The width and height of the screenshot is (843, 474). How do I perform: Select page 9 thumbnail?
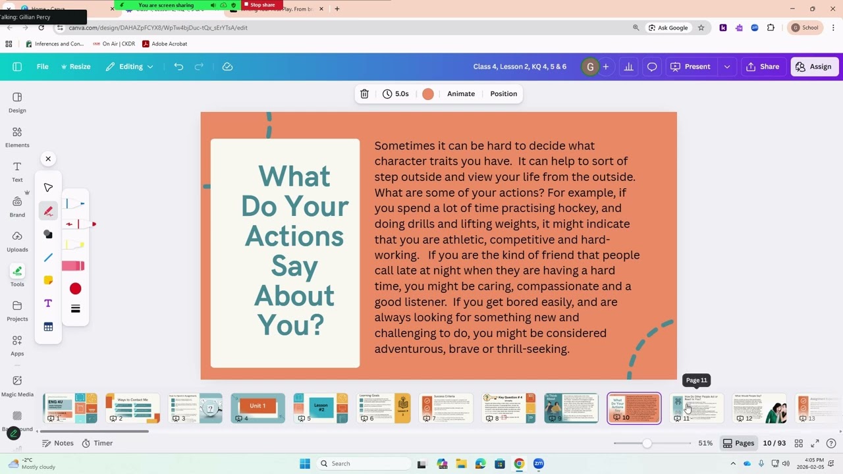(x=571, y=408)
